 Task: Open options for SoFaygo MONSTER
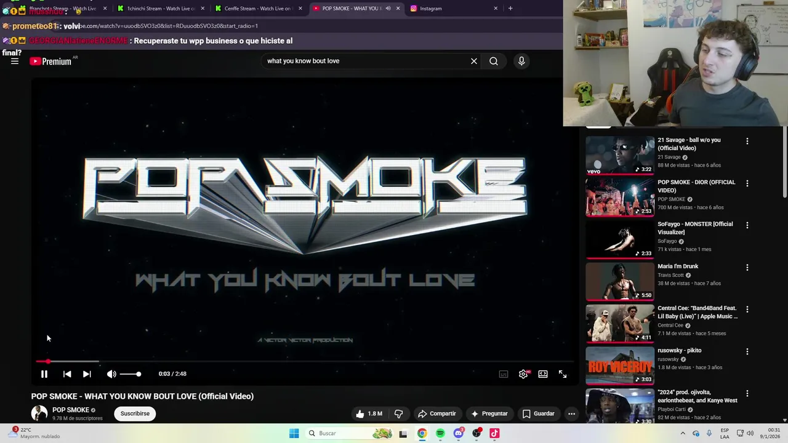coord(747,225)
